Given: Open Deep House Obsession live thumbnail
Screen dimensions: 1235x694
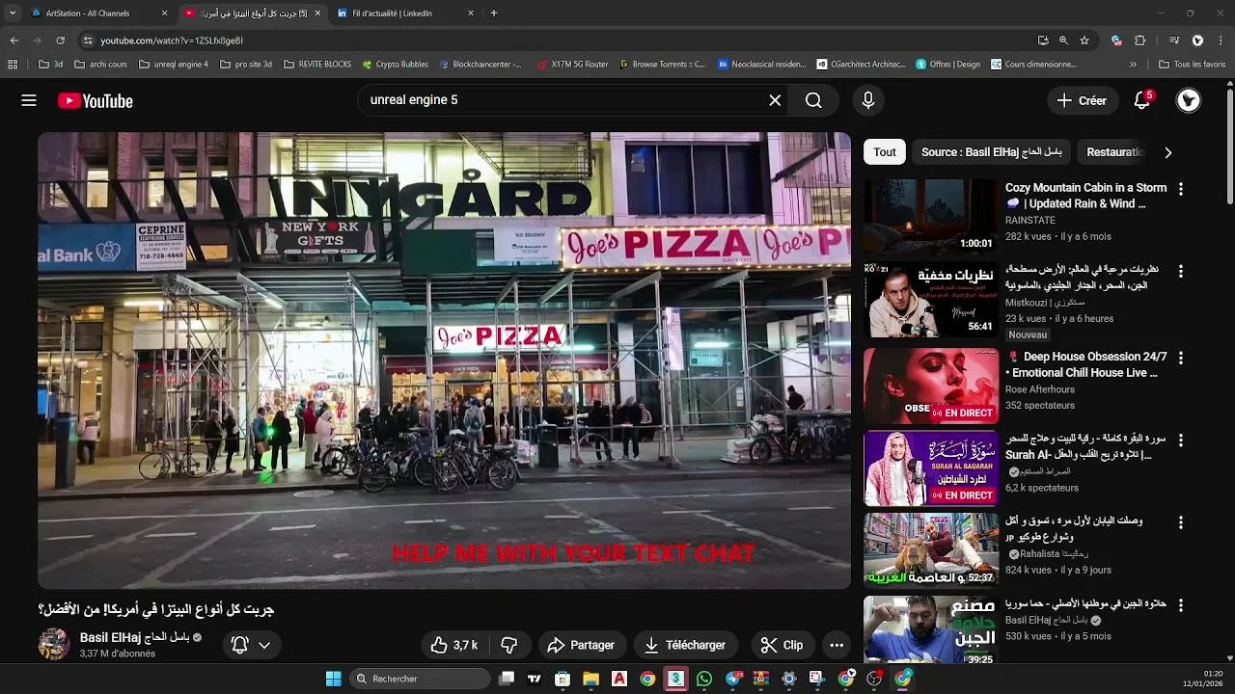Looking at the screenshot, I should (931, 386).
